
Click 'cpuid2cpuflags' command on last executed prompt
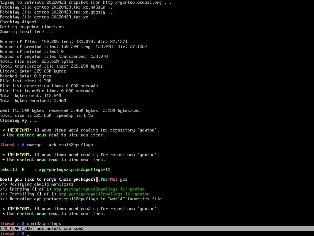pyautogui.click(x=44, y=224)
